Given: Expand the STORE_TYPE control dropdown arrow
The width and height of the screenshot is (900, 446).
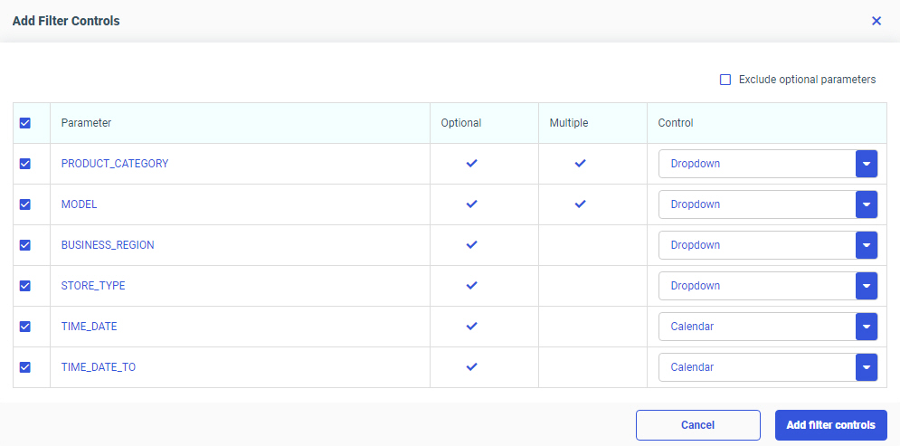Looking at the screenshot, I should click(x=867, y=286).
